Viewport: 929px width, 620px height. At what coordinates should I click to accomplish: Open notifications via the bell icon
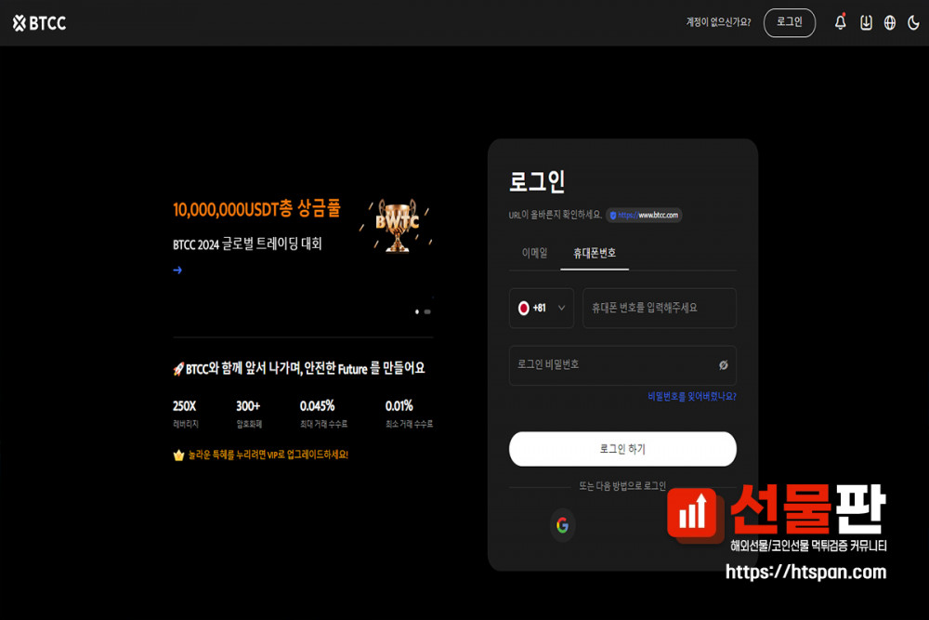tap(840, 22)
